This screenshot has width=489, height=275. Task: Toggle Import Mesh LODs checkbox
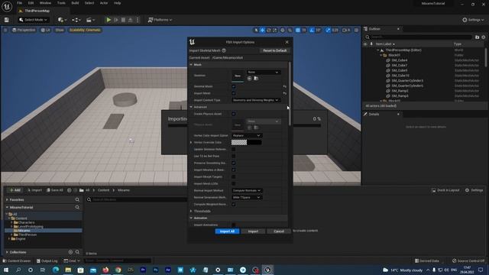234,183
